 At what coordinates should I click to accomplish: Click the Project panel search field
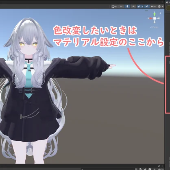pyautogui.click(x=108, y=169)
